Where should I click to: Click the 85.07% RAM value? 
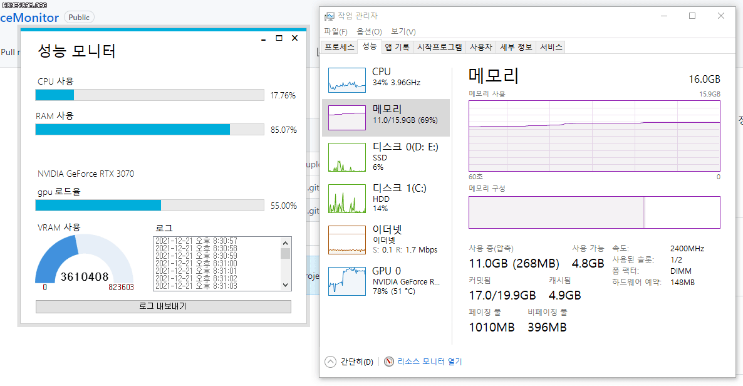point(284,130)
